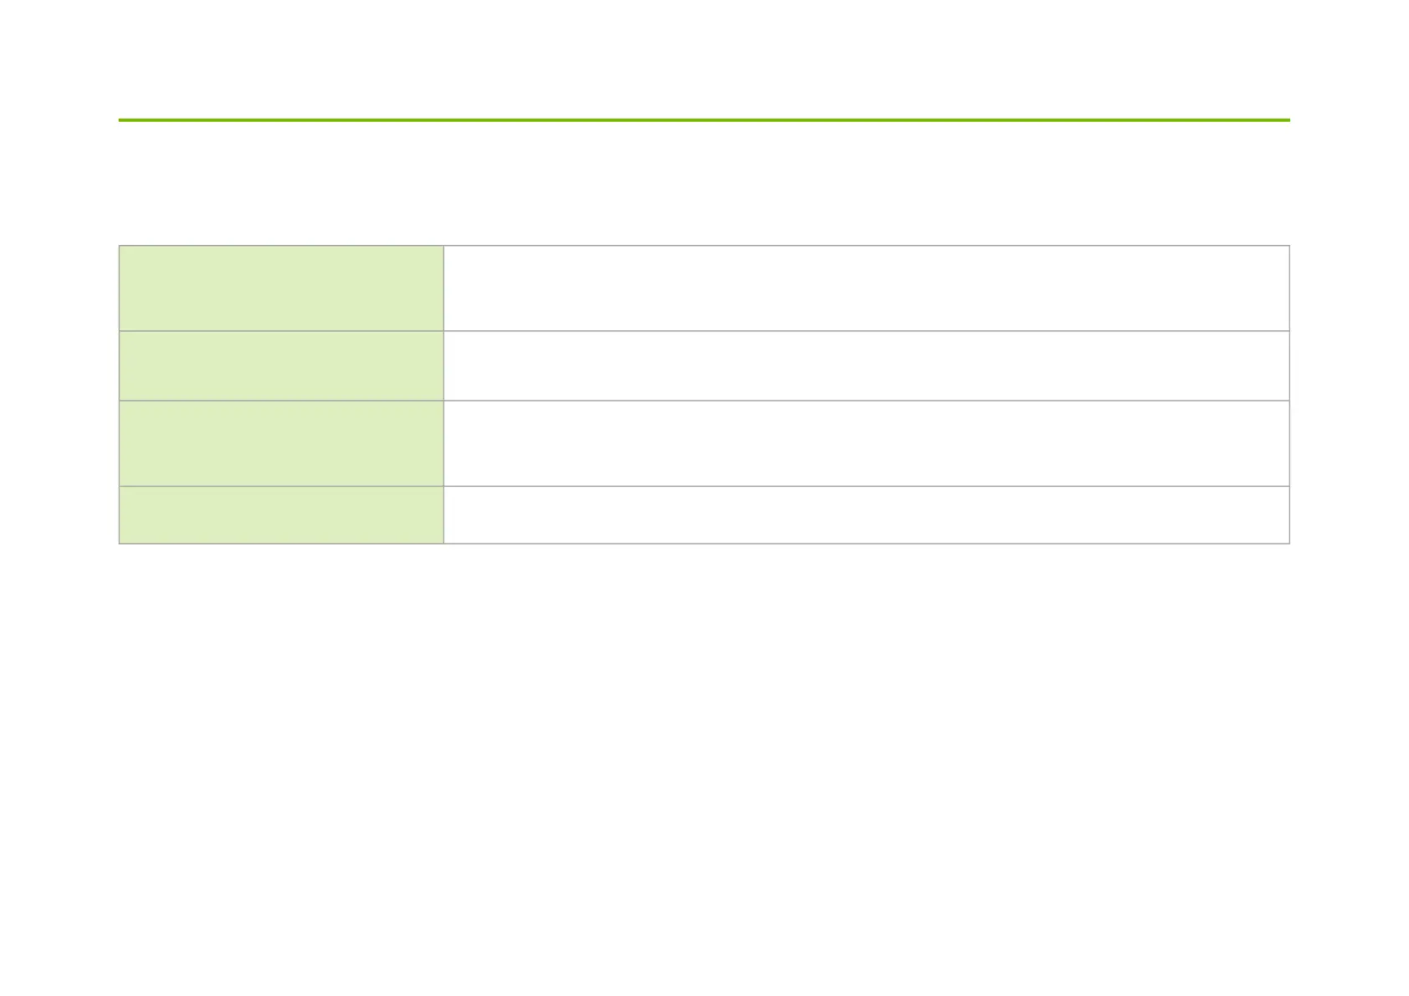The image size is (1409, 996).
Task: Click the third green cell in the table
Action: 281,443
